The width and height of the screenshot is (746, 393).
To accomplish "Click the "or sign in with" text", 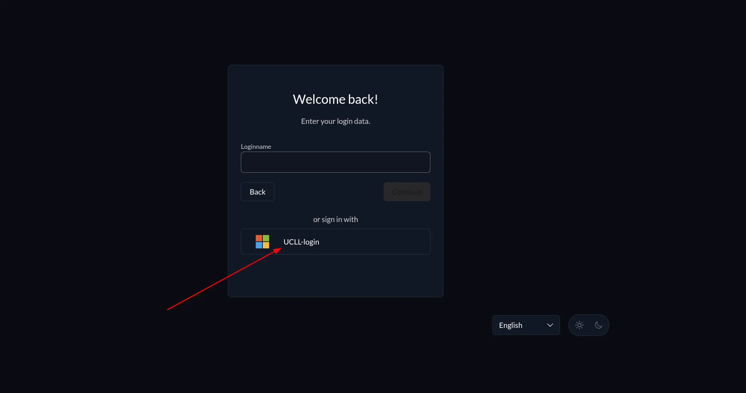I will (335, 220).
